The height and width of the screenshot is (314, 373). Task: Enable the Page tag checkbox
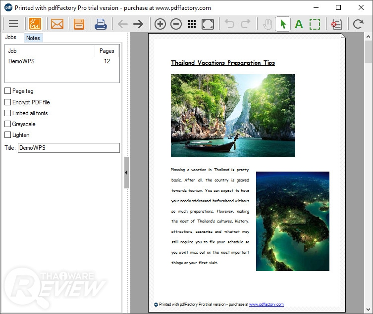pos(8,91)
